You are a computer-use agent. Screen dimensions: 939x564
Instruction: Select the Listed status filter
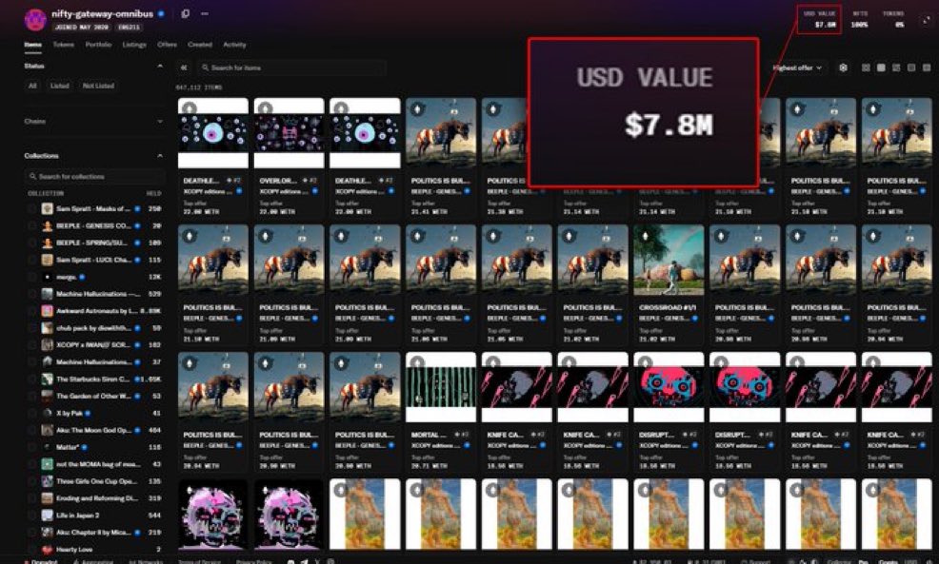(x=60, y=87)
